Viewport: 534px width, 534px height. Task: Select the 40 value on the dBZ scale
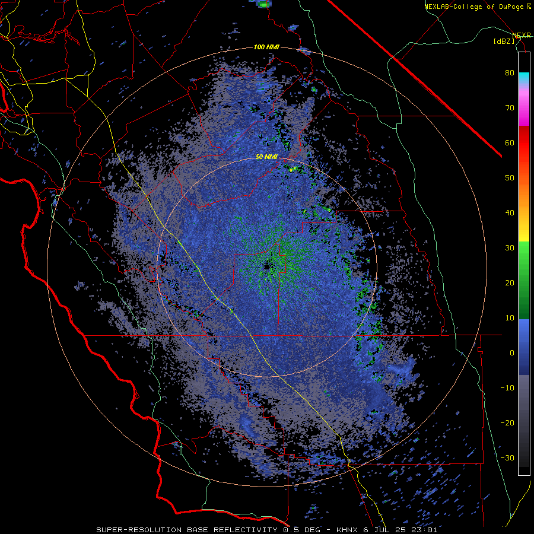pyautogui.click(x=510, y=213)
